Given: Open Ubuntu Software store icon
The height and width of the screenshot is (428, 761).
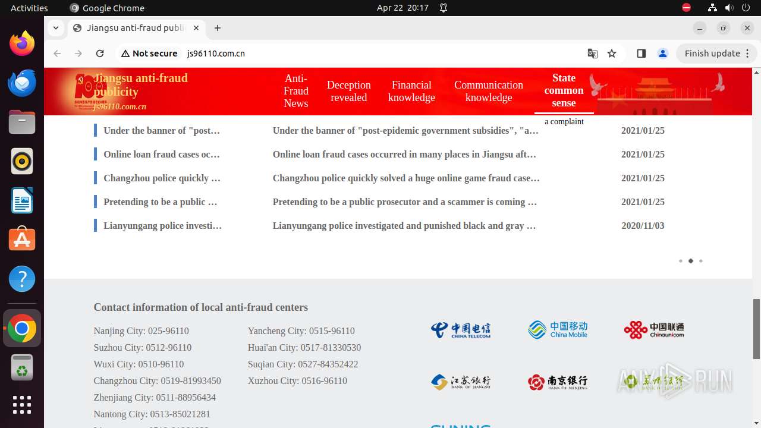Looking at the screenshot, I should point(22,240).
